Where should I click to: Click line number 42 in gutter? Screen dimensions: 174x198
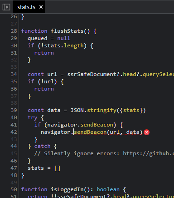point(14,132)
